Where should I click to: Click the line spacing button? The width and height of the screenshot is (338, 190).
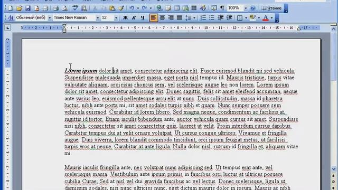[x=189, y=17]
